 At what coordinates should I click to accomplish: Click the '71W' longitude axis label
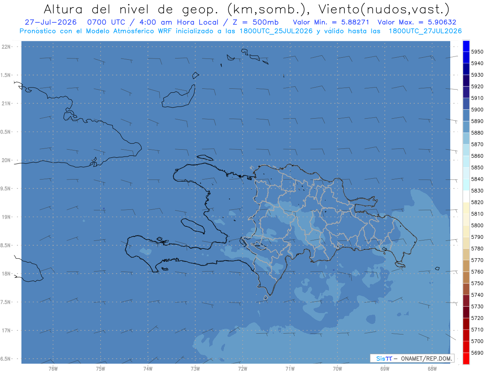(x=290, y=369)
